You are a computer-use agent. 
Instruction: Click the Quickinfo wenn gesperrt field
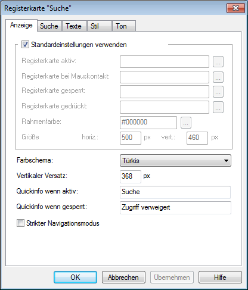(175, 208)
